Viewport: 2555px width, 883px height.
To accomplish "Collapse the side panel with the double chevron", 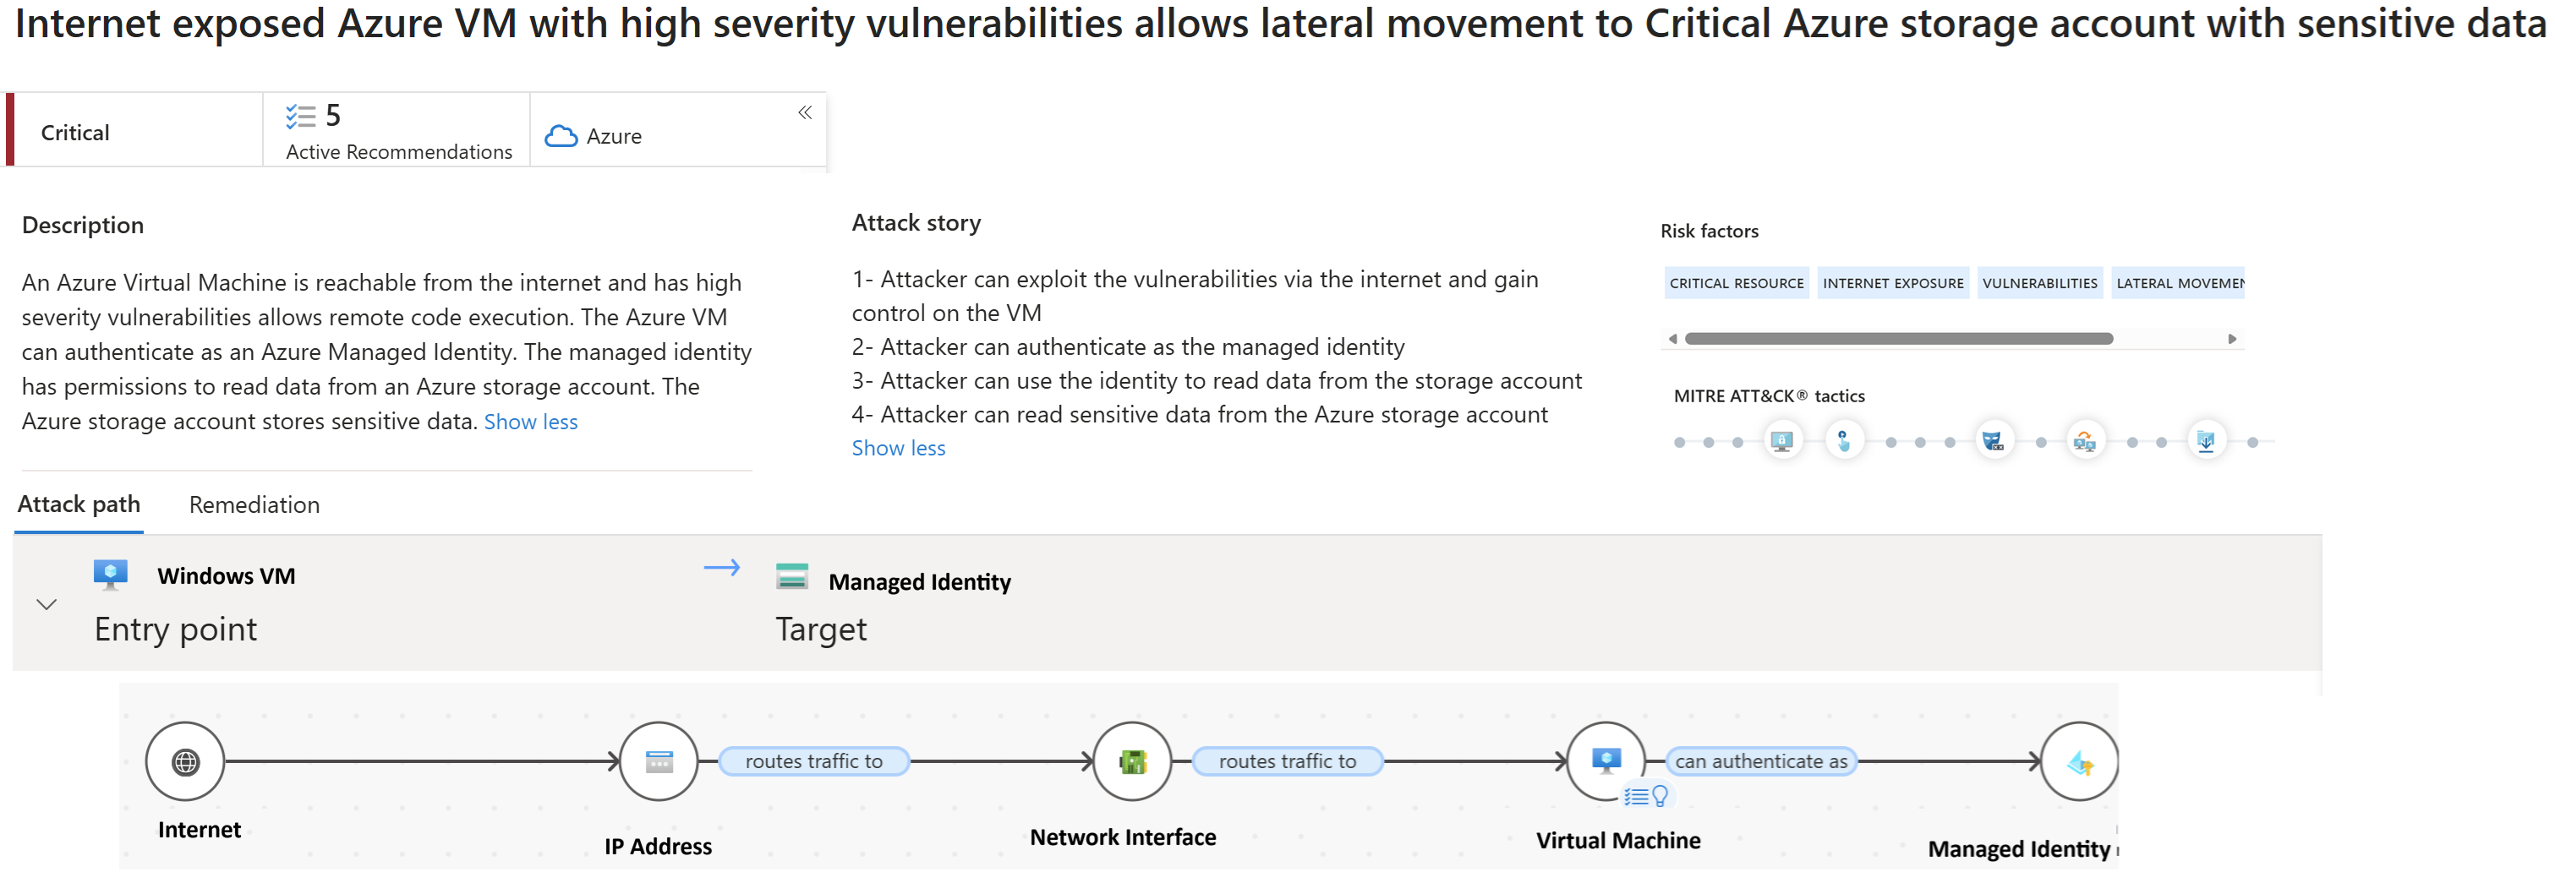I will tap(804, 112).
